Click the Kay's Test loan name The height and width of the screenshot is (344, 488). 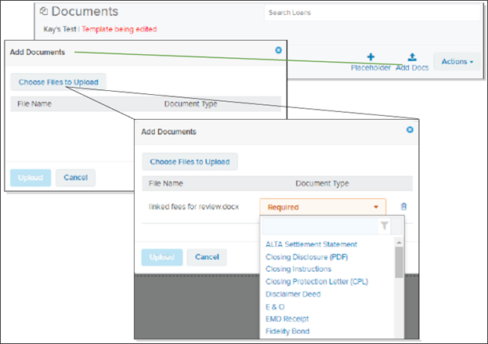pos(60,29)
